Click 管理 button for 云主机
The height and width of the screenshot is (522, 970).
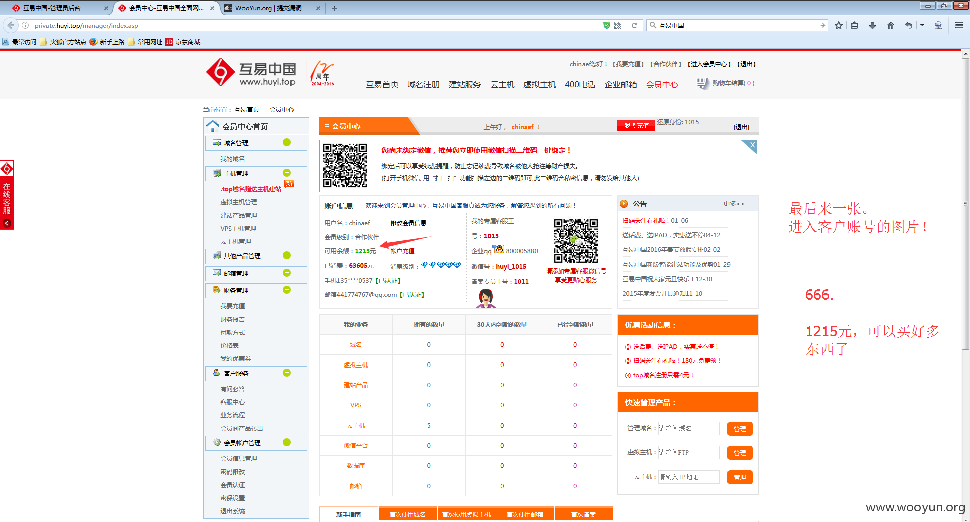740,477
